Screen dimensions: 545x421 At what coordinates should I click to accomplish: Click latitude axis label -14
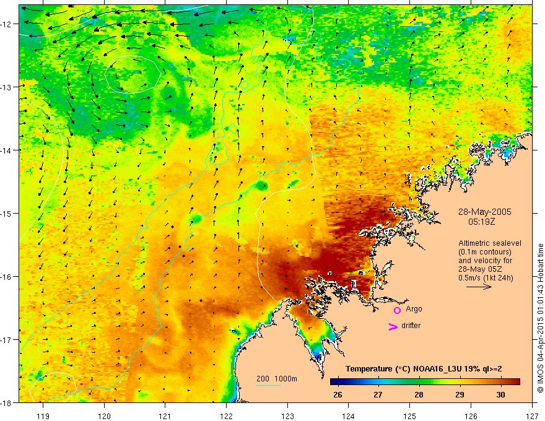pos(7,150)
